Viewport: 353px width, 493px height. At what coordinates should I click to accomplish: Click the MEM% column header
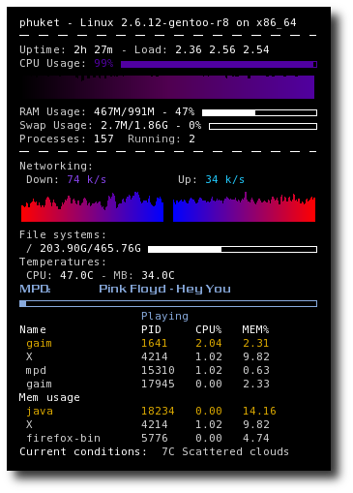255,329
